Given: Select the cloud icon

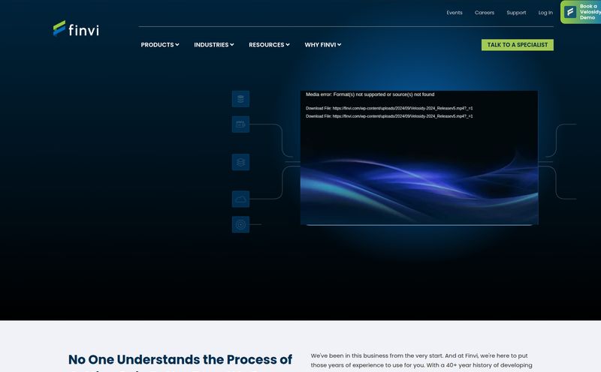Looking at the screenshot, I should 240,199.
